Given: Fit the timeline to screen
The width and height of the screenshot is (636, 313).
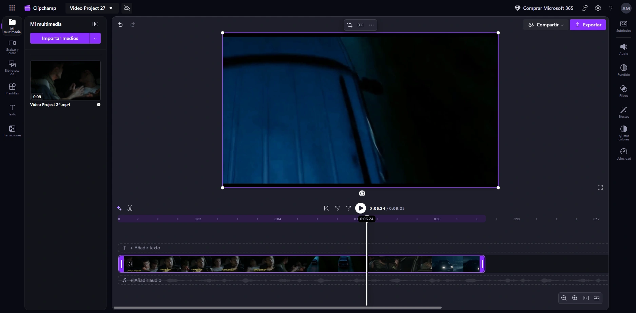Looking at the screenshot, I should click(586, 298).
